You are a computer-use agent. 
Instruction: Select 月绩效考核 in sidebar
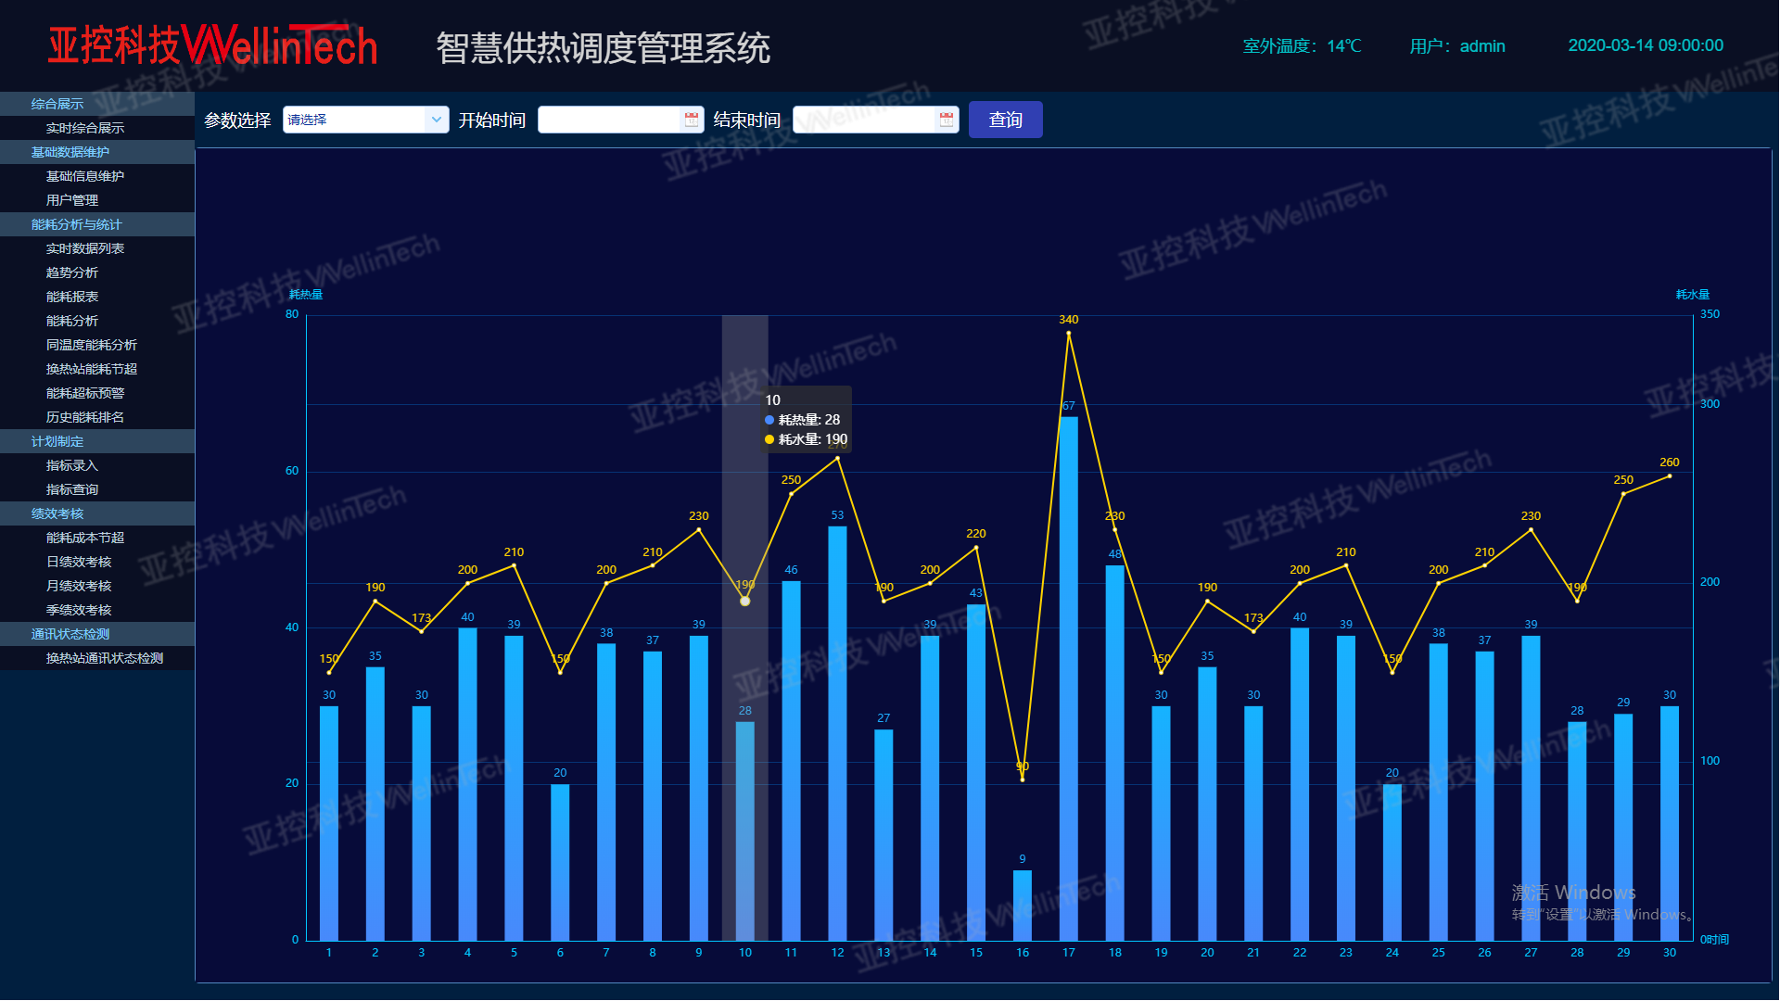[x=97, y=586]
